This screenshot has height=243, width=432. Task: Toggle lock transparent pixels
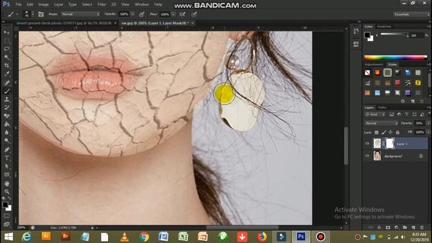point(377,132)
